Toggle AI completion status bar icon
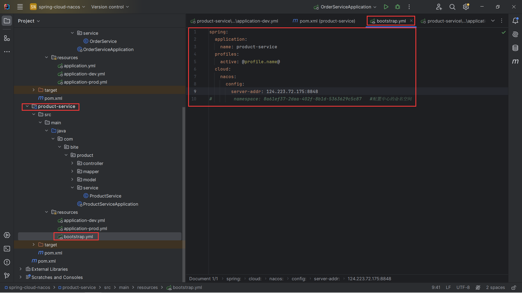The image size is (522, 293). click(478, 288)
